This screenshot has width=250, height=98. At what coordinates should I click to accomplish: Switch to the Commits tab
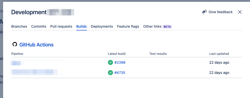(x=39, y=26)
